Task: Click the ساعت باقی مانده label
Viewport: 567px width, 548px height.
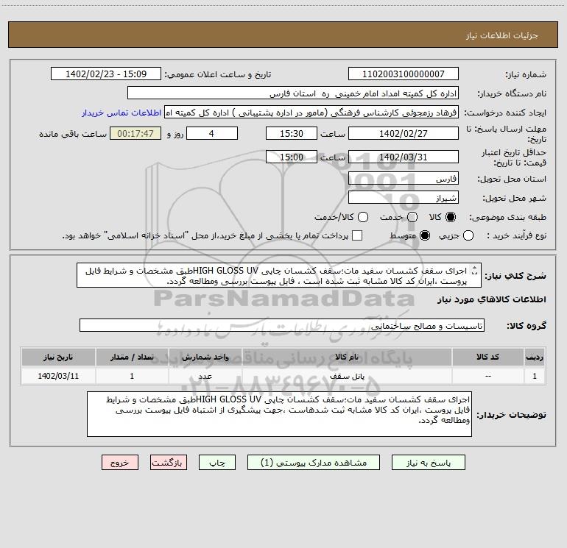Action: (x=73, y=134)
